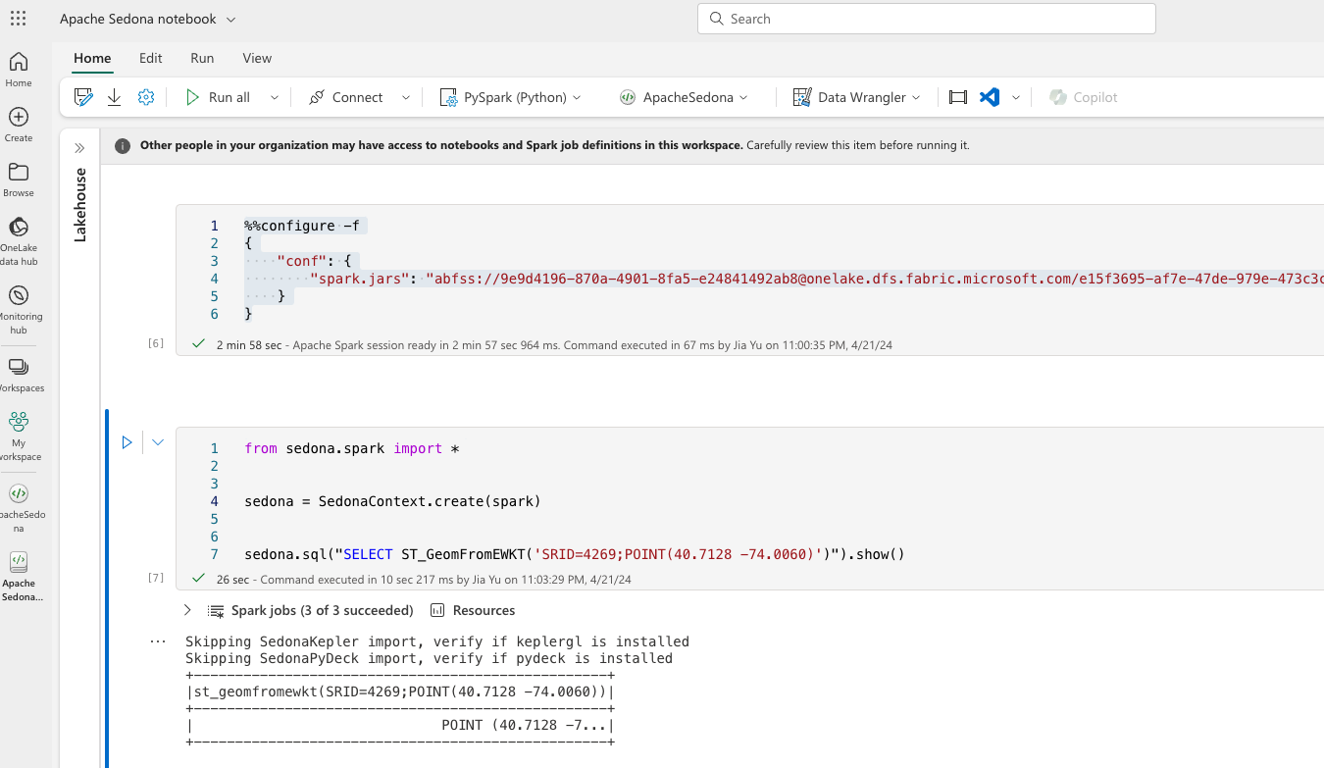Screen dimensions: 1324x768
Task: Click the app launcher grid icon
Action: 19,19
